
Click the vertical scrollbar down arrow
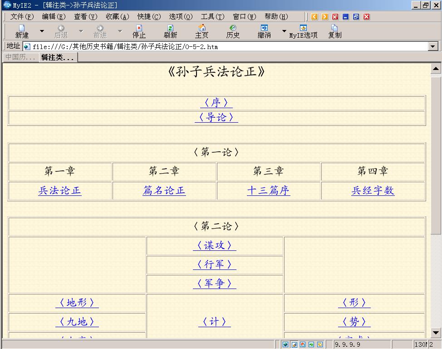[436, 333]
